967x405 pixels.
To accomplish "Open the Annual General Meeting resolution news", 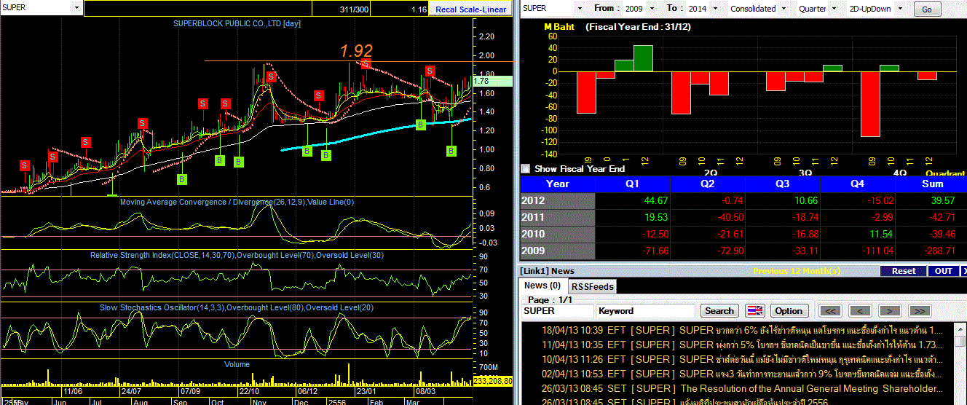I will click(738, 389).
